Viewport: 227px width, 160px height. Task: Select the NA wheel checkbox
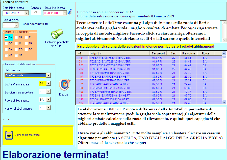(26, 44)
